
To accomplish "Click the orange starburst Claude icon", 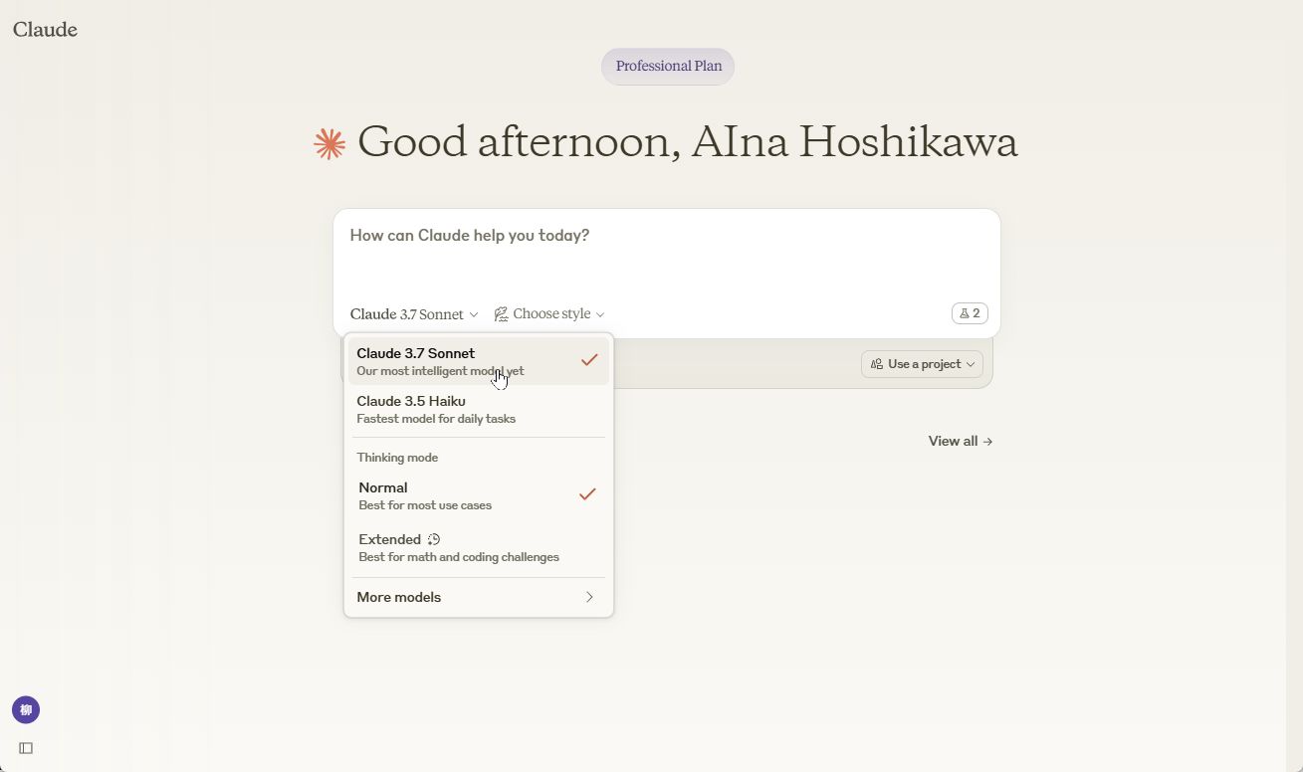I will (x=329, y=144).
